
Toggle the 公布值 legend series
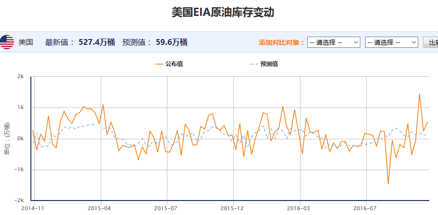169,64
